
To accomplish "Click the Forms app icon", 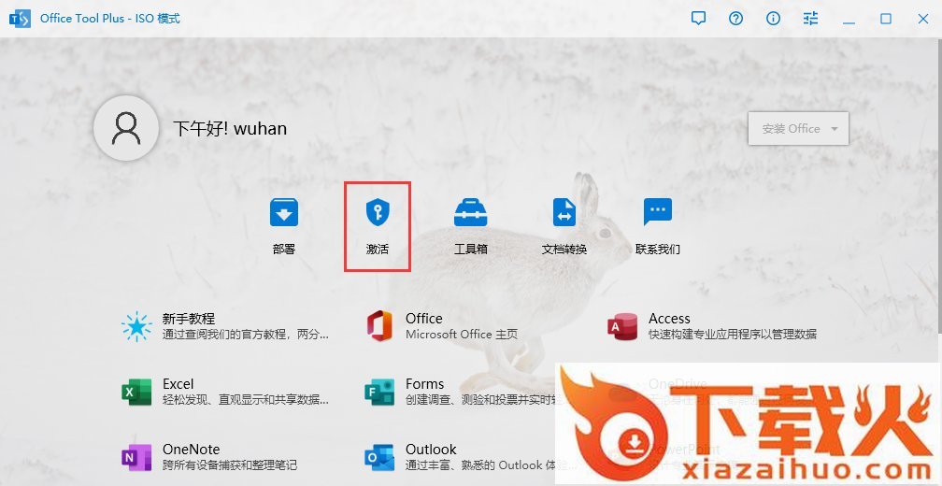I will (379, 392).
